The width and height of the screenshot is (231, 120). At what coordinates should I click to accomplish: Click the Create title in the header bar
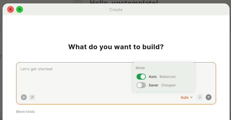coord(116,10)
